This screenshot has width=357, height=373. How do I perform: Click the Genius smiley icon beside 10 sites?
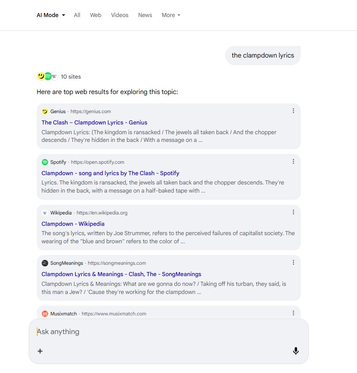click(x=41, y=76)
